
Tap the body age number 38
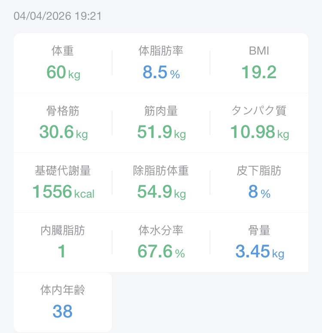point(63,312)
